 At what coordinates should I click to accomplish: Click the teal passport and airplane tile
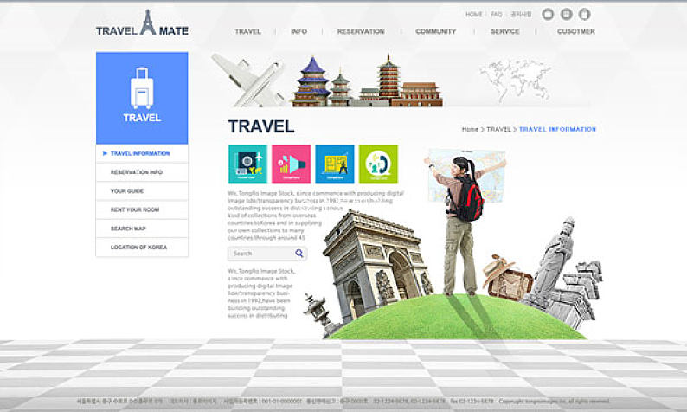[x=247, y=164]
